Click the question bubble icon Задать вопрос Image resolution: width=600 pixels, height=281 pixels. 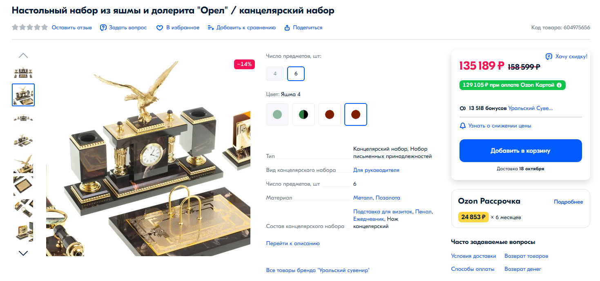click(103, 28)
